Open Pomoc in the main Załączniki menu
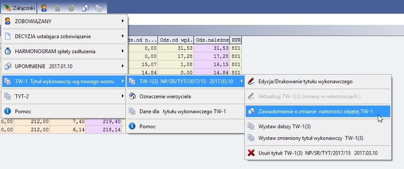The width and height of the screenshot is (404, 169). (x=65, y=112)
